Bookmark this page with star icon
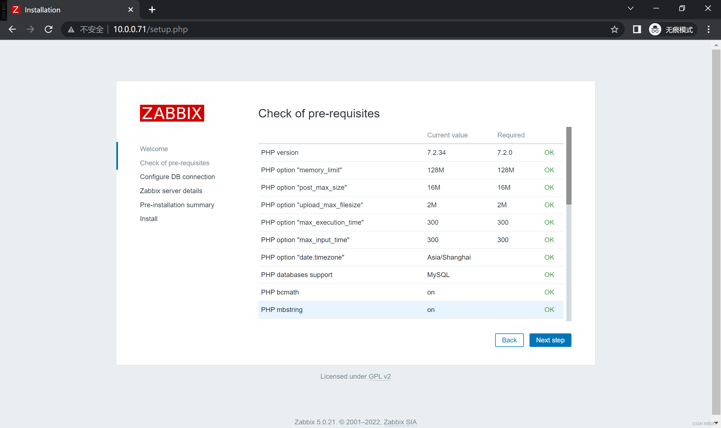This screenshot has width=721, height=428. tap(614, 29)
